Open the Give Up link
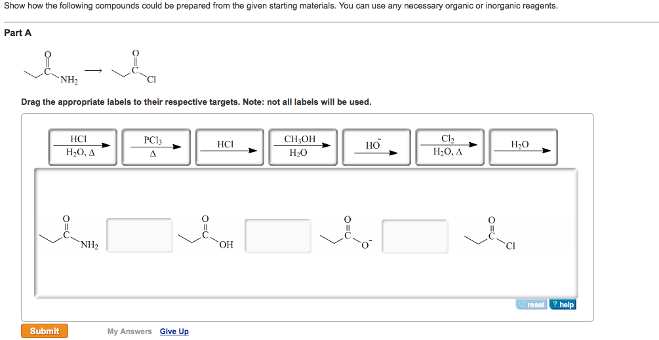 tap(174, 331)
